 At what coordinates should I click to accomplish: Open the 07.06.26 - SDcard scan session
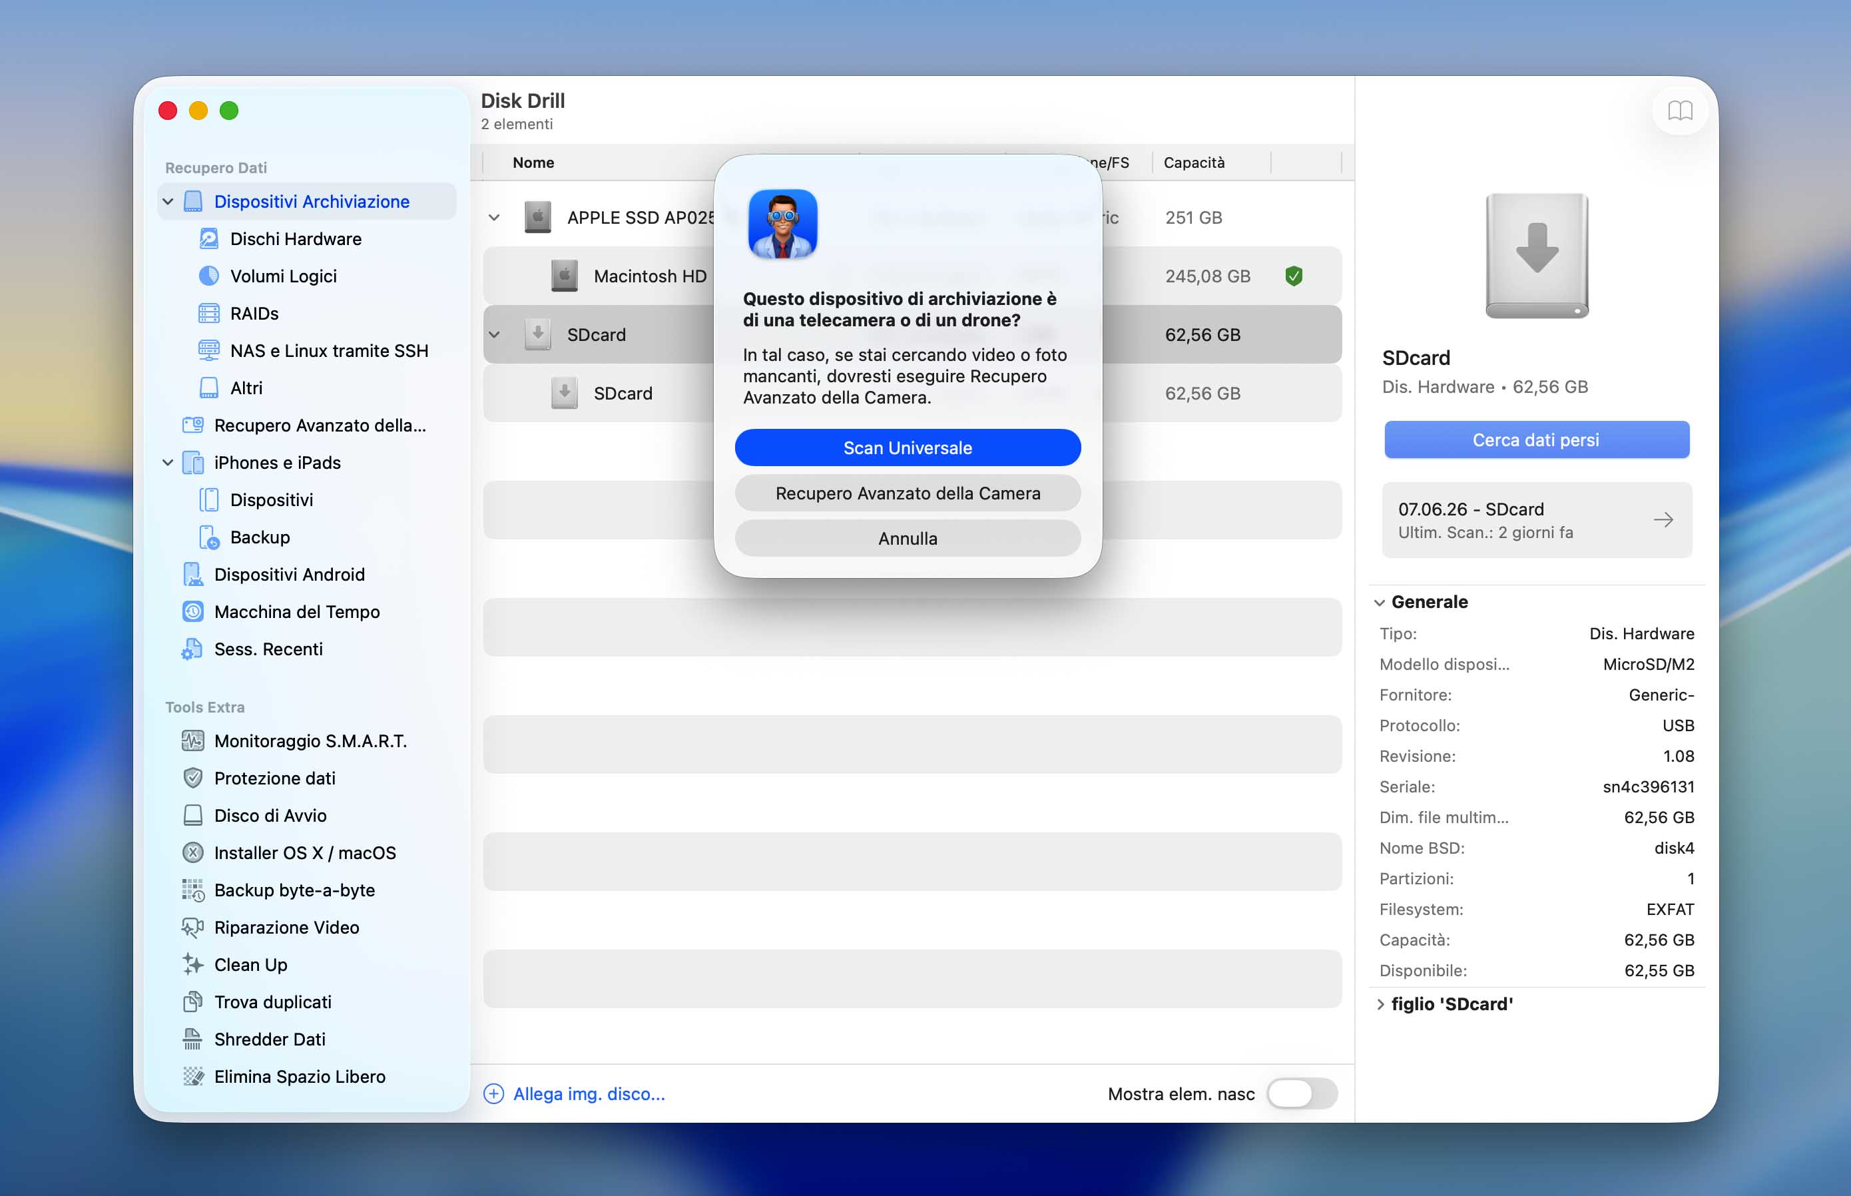1537,519
